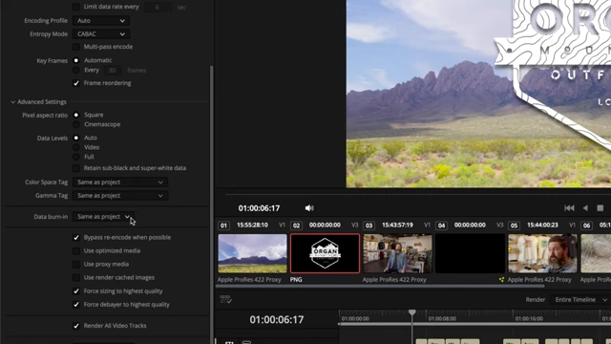
Task: Open the Gamma Tag dropdown
Action: 120,195
